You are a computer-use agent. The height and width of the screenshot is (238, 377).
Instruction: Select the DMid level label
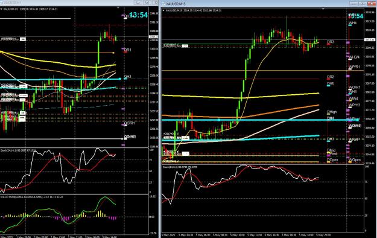coord(331,150)
